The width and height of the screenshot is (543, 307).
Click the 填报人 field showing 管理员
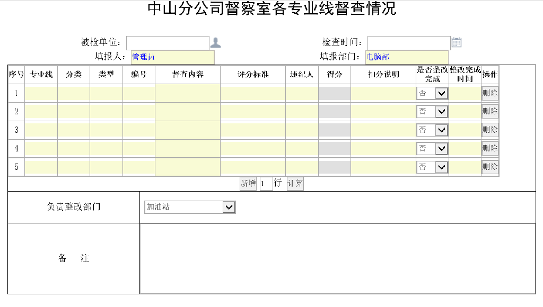[172, 57]
